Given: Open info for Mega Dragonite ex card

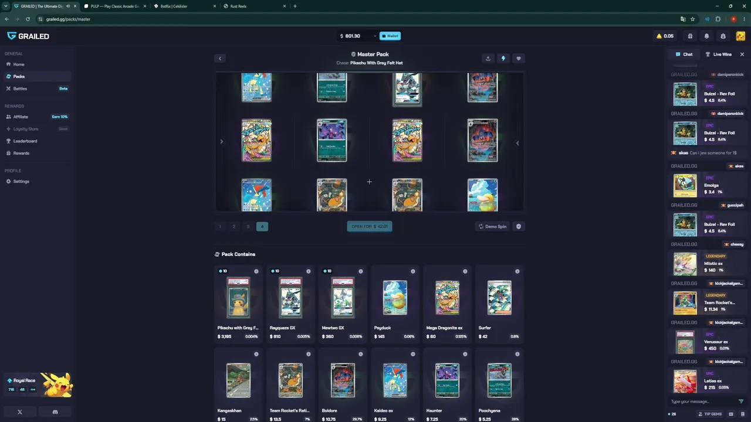Looking at the screenshot, I should pyautogui.click(x=465, y=271).
